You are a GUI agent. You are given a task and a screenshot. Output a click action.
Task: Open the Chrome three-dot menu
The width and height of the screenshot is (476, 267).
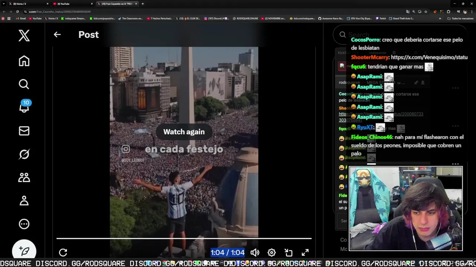[x=472, y=11]
